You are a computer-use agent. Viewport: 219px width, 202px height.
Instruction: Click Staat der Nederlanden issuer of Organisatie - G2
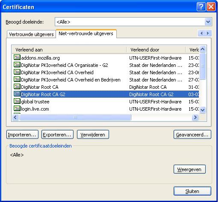point(156,65)
